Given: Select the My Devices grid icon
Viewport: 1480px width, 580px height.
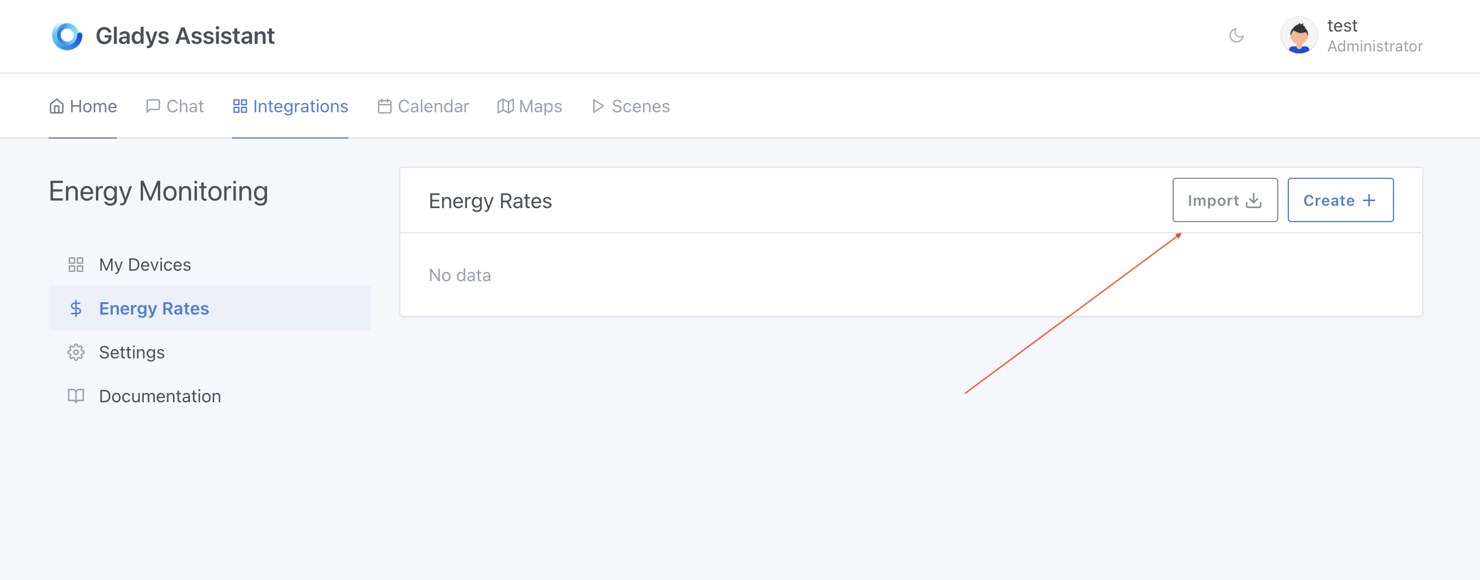Looking at the screenshot, I should (77, 264).
